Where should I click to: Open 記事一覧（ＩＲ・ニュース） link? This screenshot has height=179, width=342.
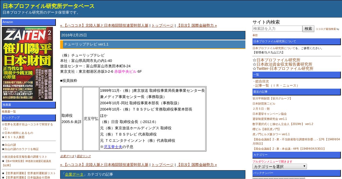(277, 86)
